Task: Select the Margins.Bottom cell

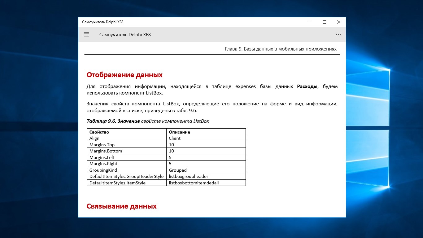Action: 127,151
